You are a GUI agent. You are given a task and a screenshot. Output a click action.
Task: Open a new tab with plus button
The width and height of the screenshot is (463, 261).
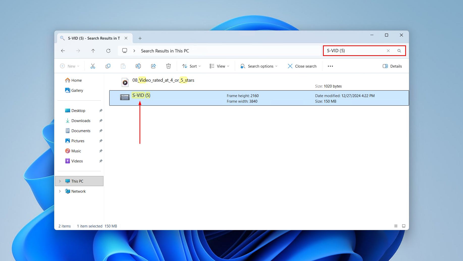tap(140, 38)
